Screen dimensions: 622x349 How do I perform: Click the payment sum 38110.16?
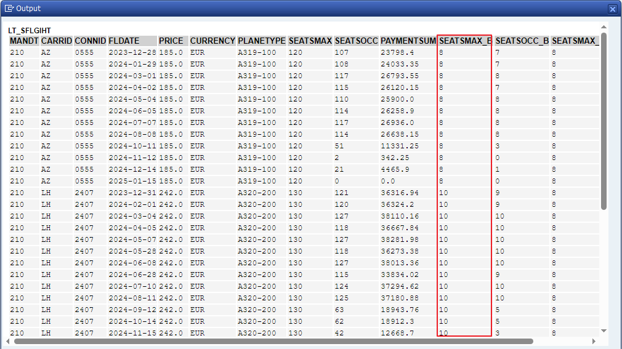pos(400,216)
